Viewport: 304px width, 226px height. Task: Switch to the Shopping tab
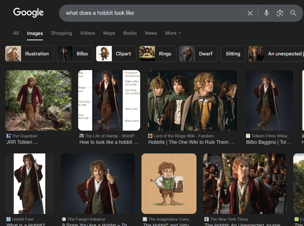click(x=61, y=33)
